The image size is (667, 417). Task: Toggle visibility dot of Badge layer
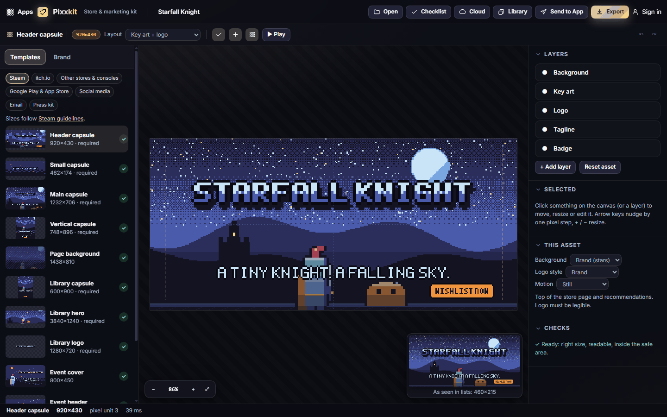pyautogui.click(x=545, y=148)
